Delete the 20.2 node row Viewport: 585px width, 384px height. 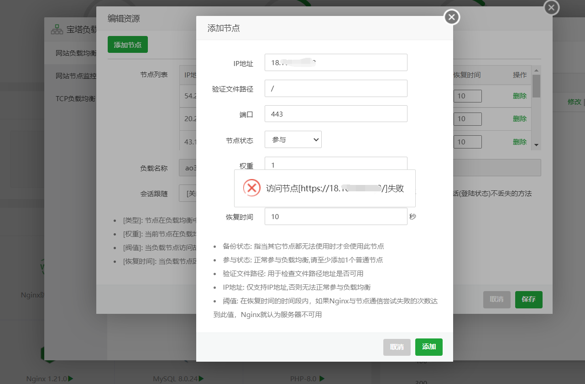[520, 118]
